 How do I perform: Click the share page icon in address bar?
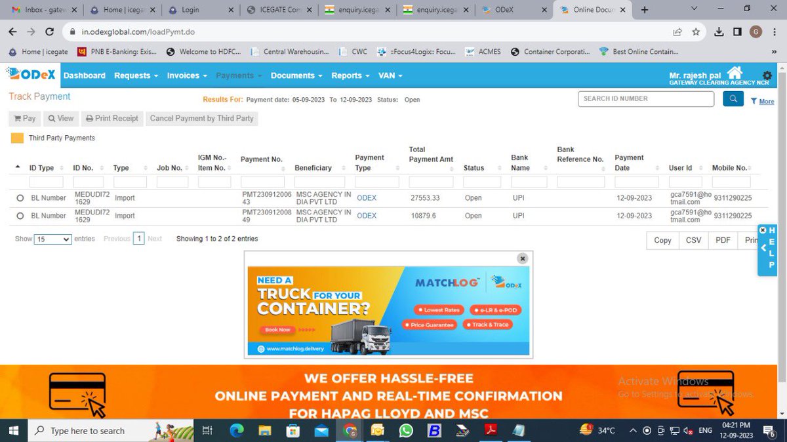677,31
